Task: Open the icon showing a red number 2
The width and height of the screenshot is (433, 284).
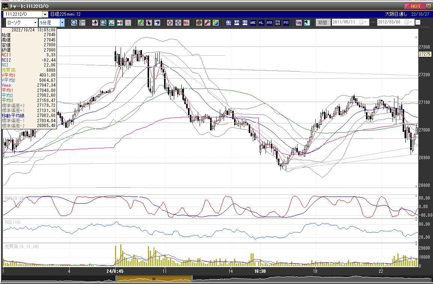Action: tap(103, 22)
